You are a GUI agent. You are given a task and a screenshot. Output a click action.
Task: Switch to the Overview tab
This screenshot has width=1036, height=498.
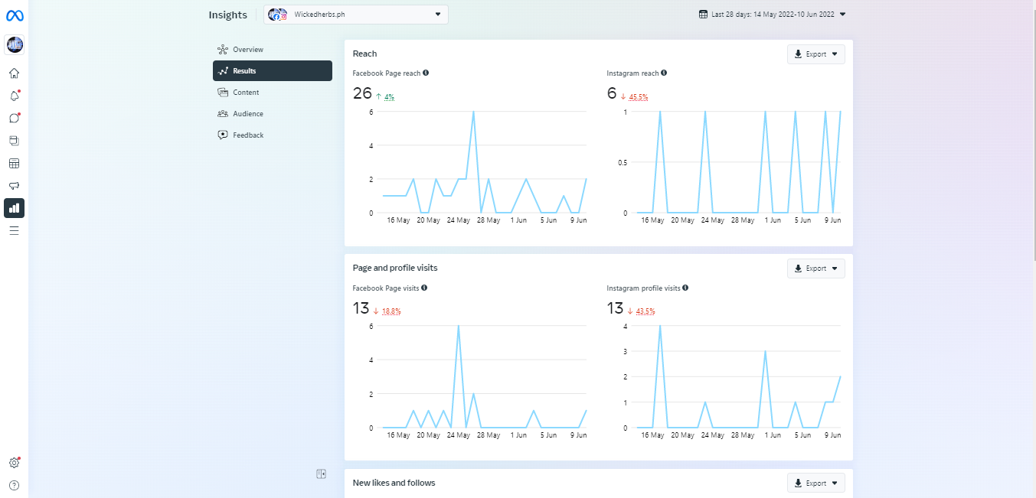point(248,50)
